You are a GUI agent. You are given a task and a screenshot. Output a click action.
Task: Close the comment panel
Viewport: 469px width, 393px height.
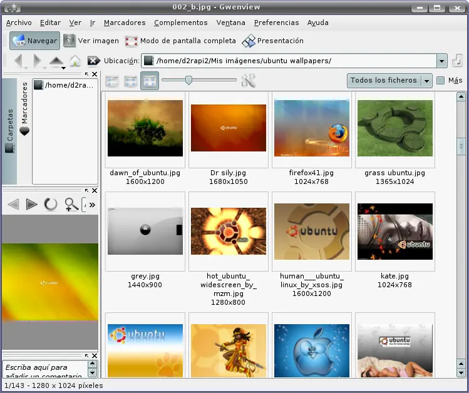click(95, 355)
